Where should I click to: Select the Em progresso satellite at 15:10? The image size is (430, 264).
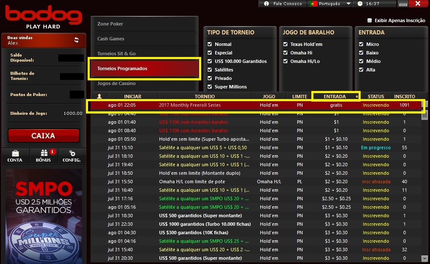pos(256,148)
